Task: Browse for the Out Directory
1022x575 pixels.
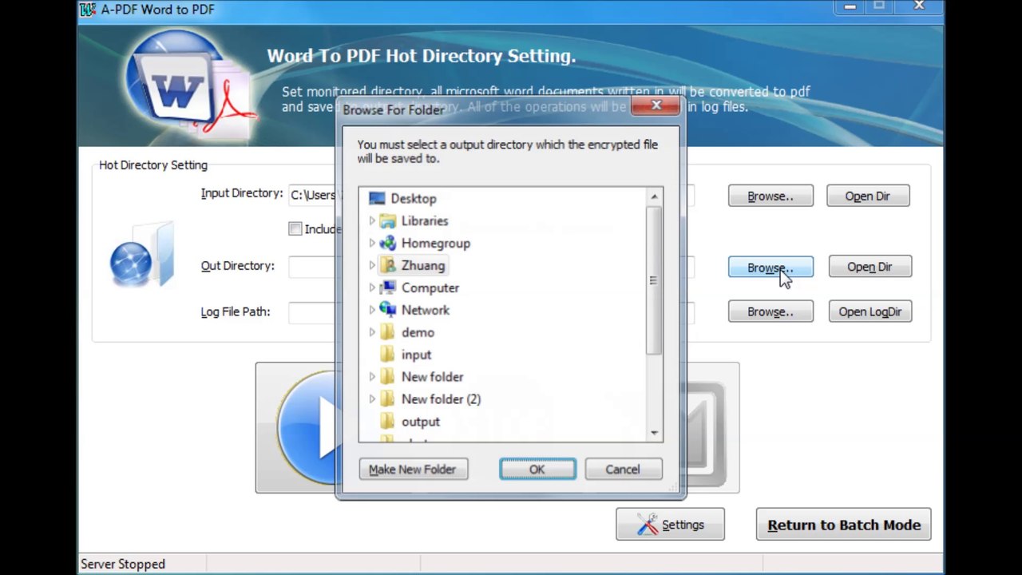Action: [x=770, y=268]
